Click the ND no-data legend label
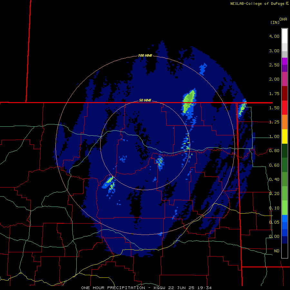The image size is (290, 290). (277, 251)
